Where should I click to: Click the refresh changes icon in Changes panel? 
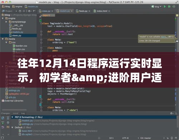[3, 118]
